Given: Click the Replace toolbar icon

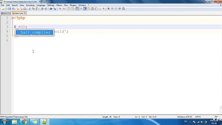Looking at the screenshot, I should [x=55, y=9].
